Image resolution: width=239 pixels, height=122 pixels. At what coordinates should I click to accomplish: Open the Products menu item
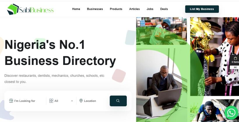pyautogui.click(x=116, y=9)
